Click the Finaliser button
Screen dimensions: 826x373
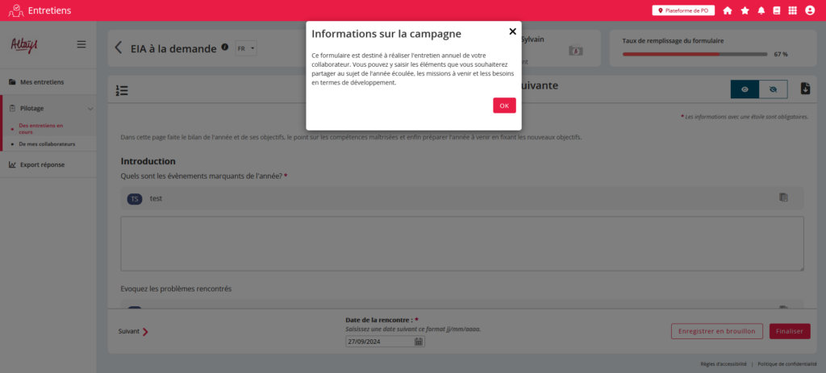(789, 331)
